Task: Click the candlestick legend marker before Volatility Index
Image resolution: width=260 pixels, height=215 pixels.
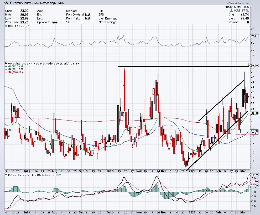Action: point(6,64)
